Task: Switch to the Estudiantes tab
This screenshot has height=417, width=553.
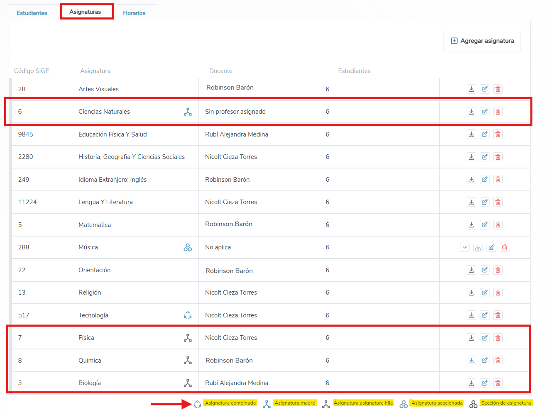Action: [32, 13]
